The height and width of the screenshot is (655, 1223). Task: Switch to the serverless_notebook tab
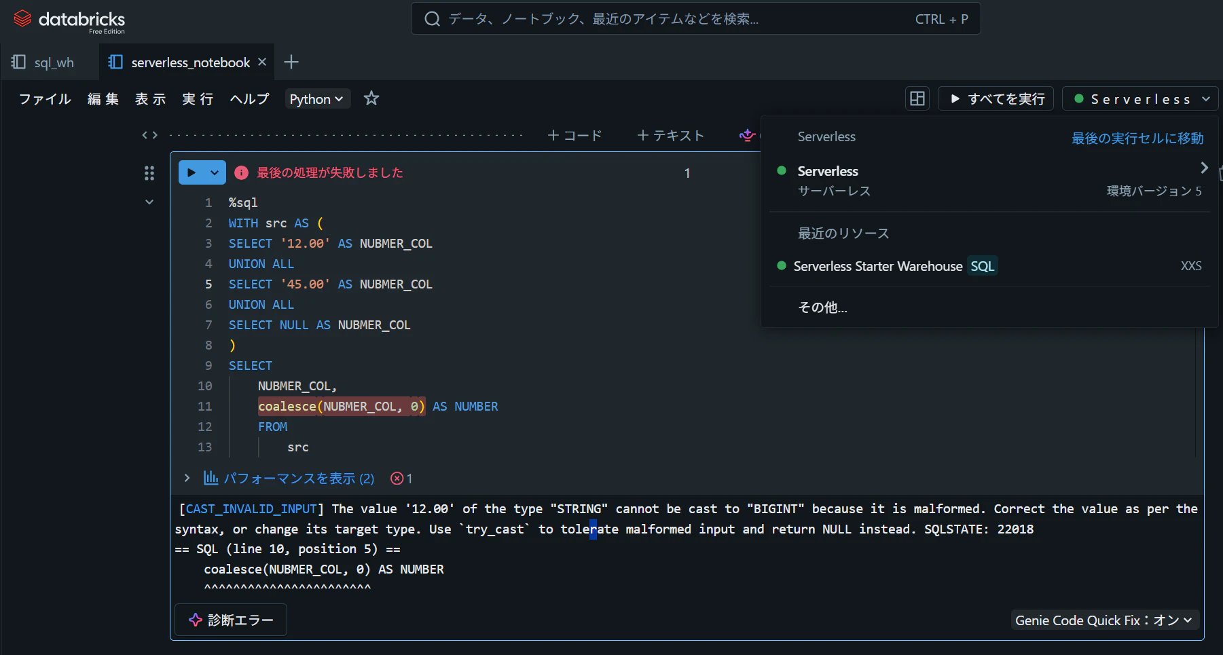pyautogui.click(x=187, y=62)
